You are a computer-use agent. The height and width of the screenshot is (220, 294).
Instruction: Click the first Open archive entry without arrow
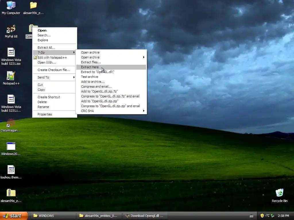[x=111, y=52]
